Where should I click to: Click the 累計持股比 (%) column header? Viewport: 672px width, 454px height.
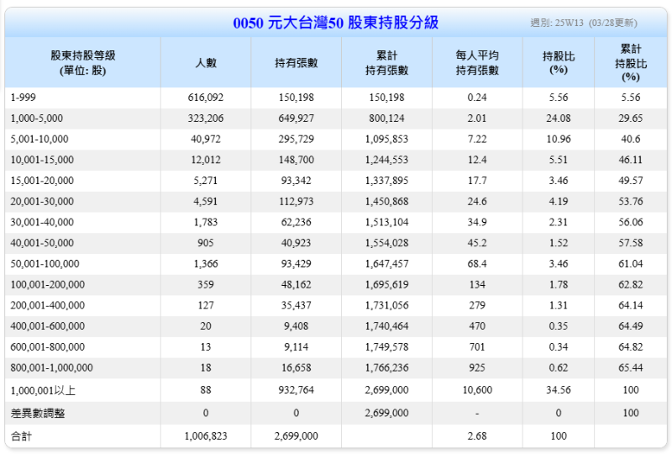point(630,62)
